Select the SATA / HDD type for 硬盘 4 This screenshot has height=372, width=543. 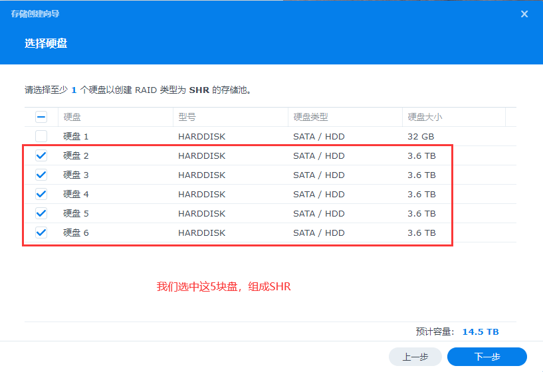click(x=318, y=194)
